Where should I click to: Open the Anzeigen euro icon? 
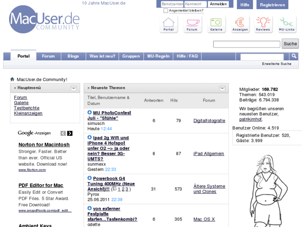point(240,23)
